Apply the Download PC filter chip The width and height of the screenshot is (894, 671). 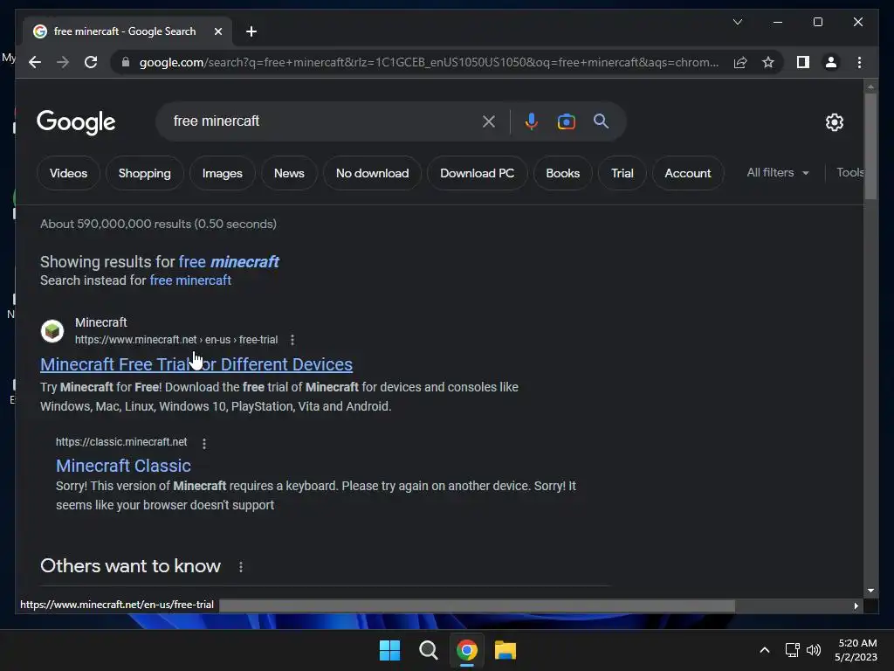pyautogui.click(x=478, y=173)
